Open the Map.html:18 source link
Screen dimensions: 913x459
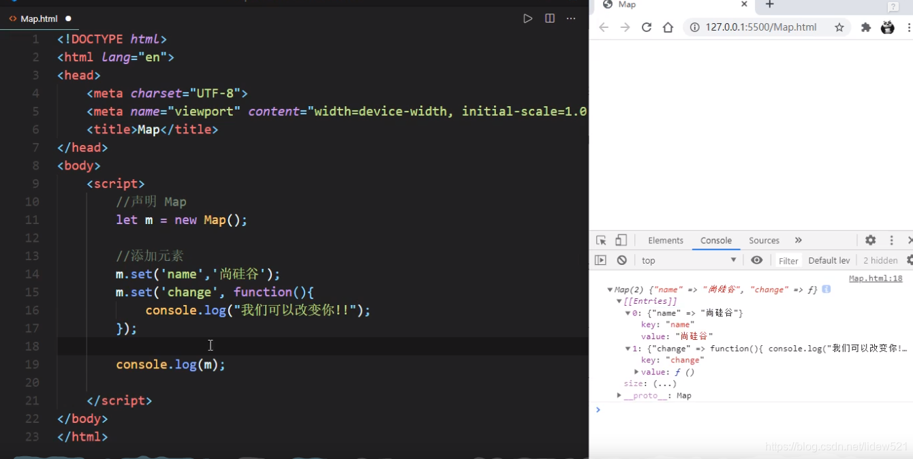coord(876,278)
